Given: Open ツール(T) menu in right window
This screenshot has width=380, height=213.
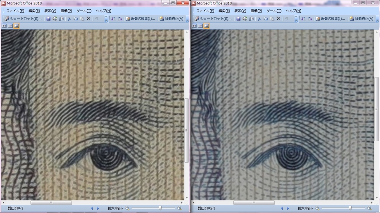Looking at the screenshot, I should click(274, 11).
